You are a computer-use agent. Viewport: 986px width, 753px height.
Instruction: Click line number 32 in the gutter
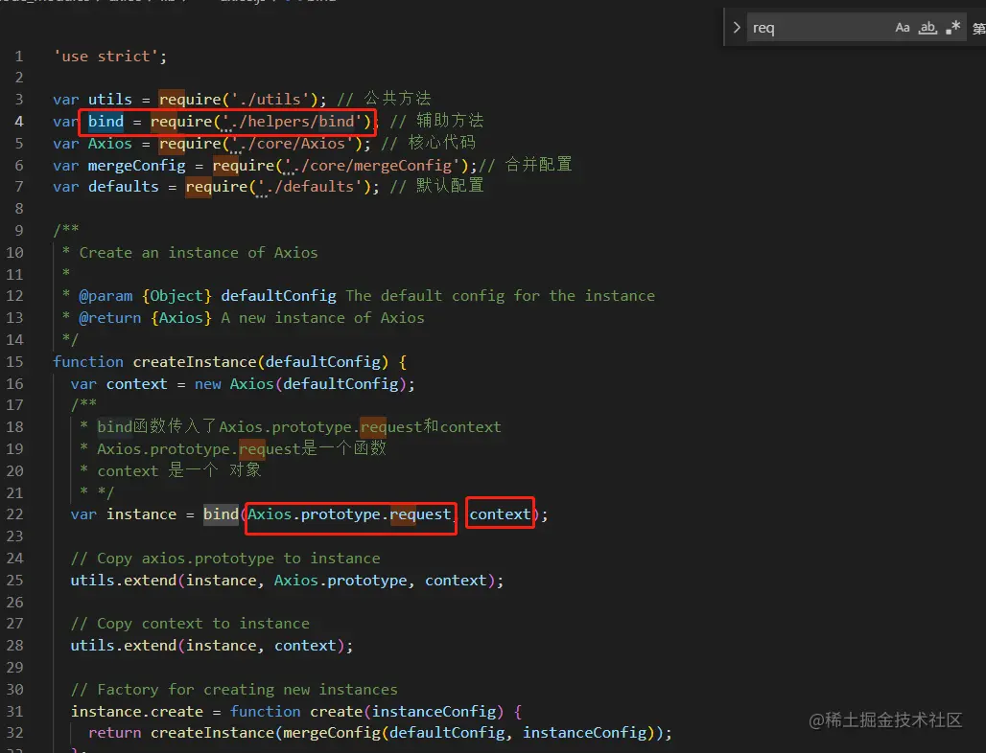pyautogui.click(x=14, y=733)
